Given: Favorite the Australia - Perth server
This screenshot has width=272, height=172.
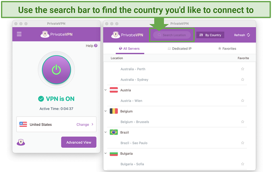Looking at the screenshot, I should coord(243,69).
